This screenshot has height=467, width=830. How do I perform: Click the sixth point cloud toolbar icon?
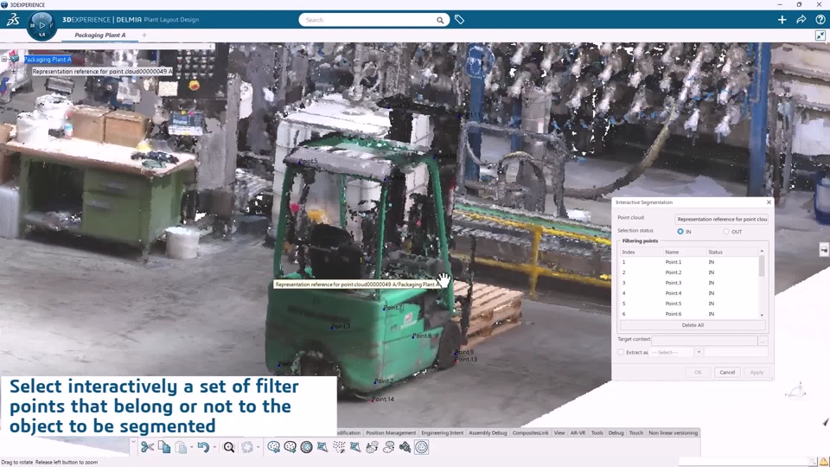pos(355,447)
